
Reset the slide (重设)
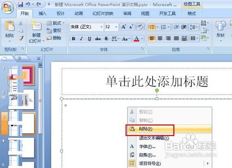point(54,31)
